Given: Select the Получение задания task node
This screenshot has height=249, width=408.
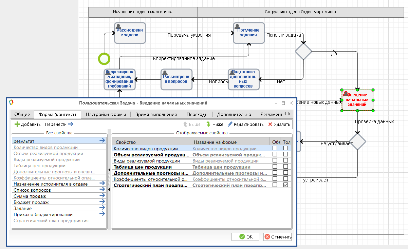Looking at the screenshot, I should point(248,33).
